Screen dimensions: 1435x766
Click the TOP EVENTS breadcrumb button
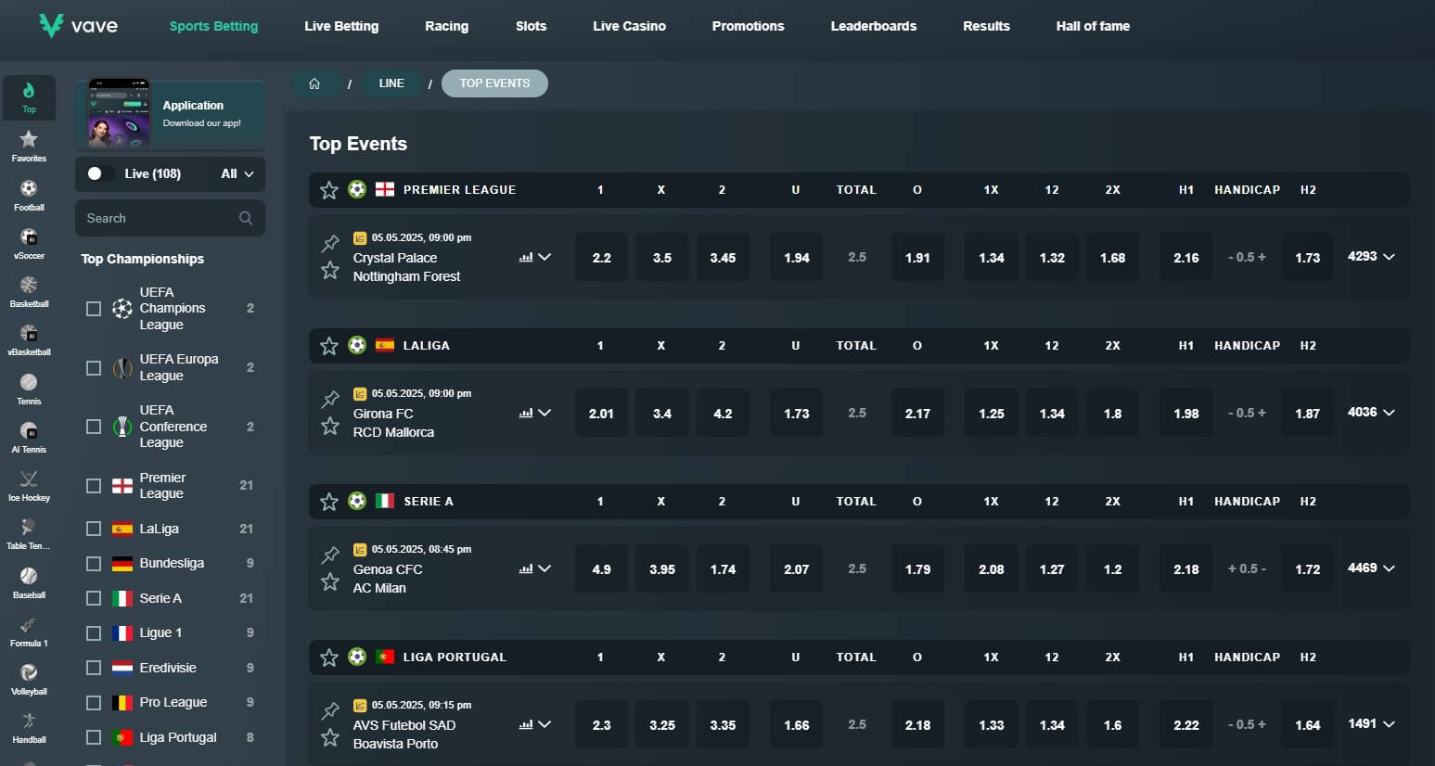click(x=495, y=83)
